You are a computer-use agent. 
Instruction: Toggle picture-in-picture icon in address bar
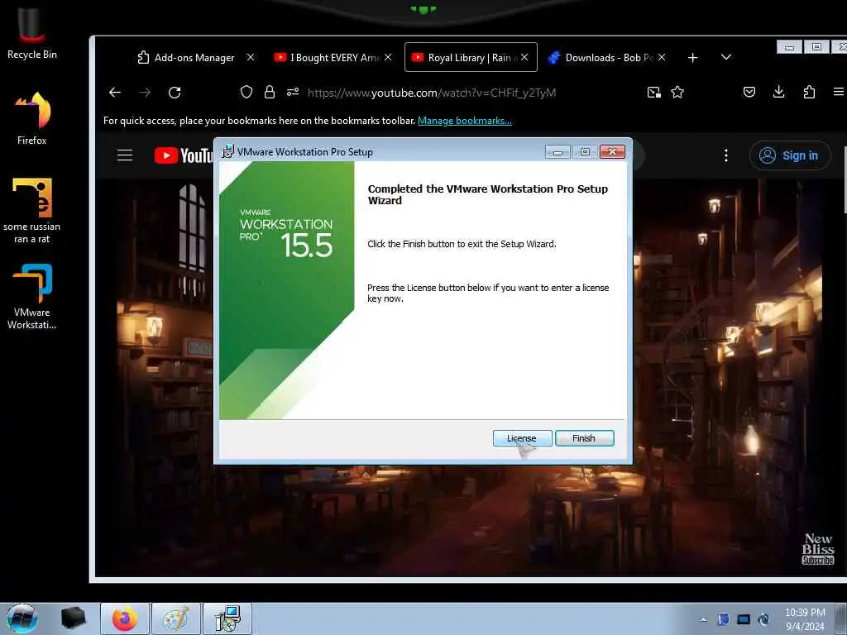pyautogui.click(x=654, y=93)
